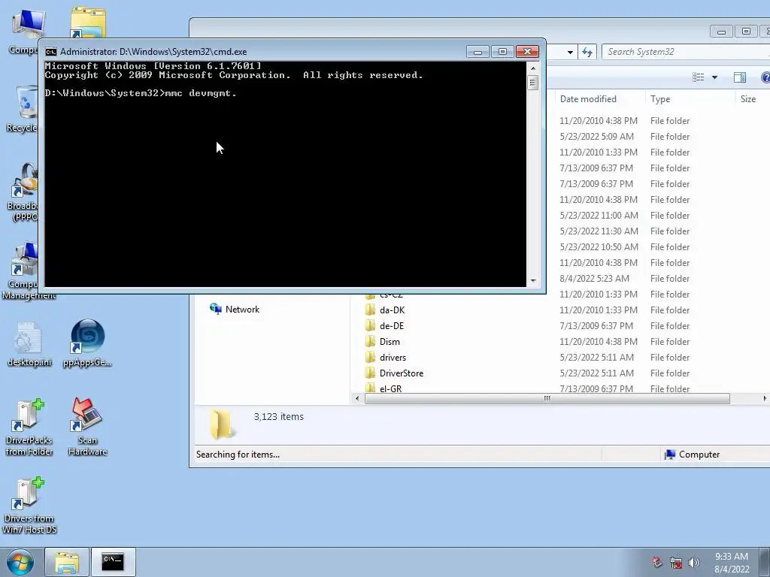Click the 5/23/2022 5:09 AM date cell
Image resolution: width=770 pixels, height=577 pixels.
pos(596,137)
